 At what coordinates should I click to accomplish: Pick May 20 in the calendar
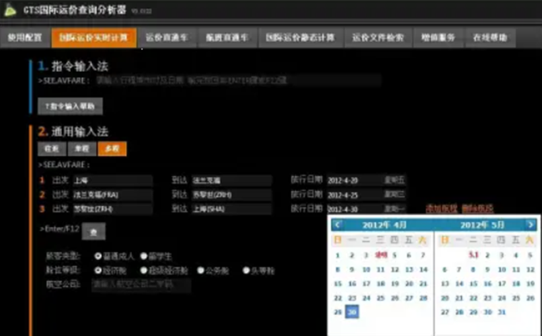(445, 298)
